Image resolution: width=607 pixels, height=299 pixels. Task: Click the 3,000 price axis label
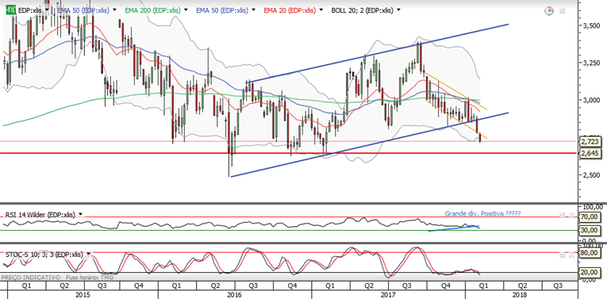pos(592,100)
